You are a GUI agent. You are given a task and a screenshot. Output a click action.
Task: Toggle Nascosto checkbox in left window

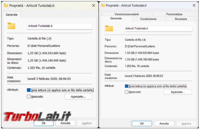click(29, 97)
